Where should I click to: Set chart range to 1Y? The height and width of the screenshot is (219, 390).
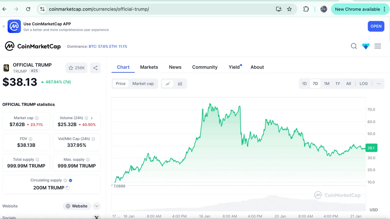pyautogui.click(x=338, y=84)
